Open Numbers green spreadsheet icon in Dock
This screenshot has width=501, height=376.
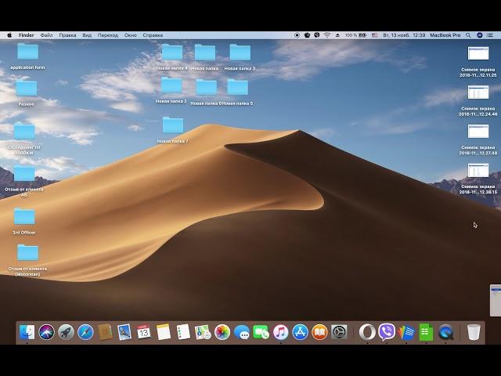[x=426, y=332]
